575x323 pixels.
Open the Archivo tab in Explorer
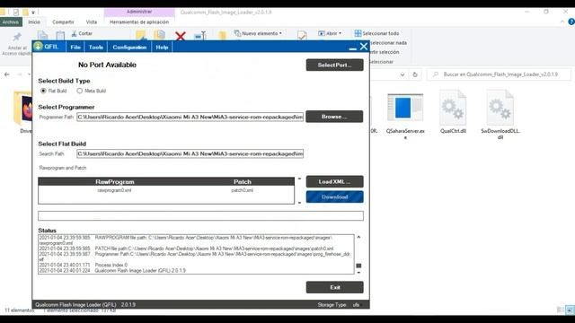click(11, 22)
